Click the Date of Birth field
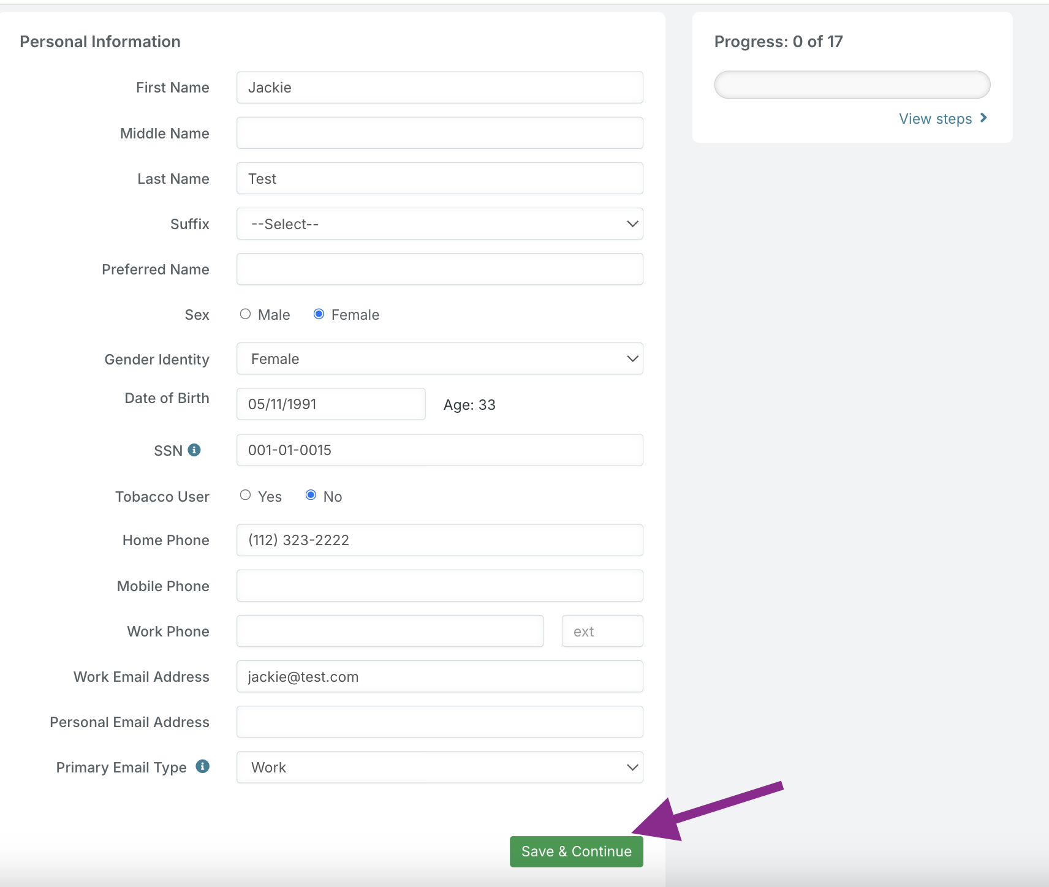The width and height of the screenshot is (1049, 887). (331, 404)
